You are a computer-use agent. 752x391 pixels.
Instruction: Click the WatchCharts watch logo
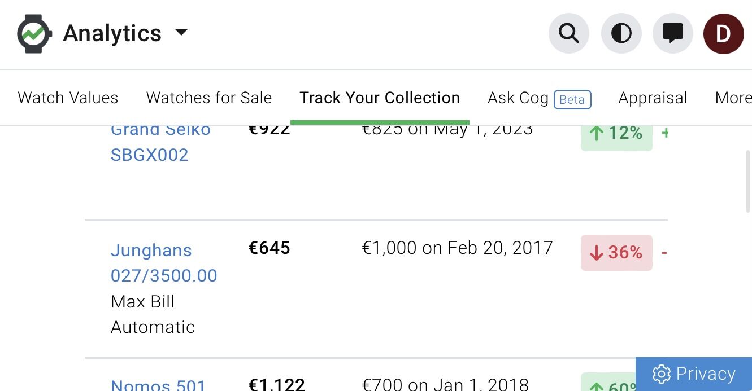click(34, 34)
